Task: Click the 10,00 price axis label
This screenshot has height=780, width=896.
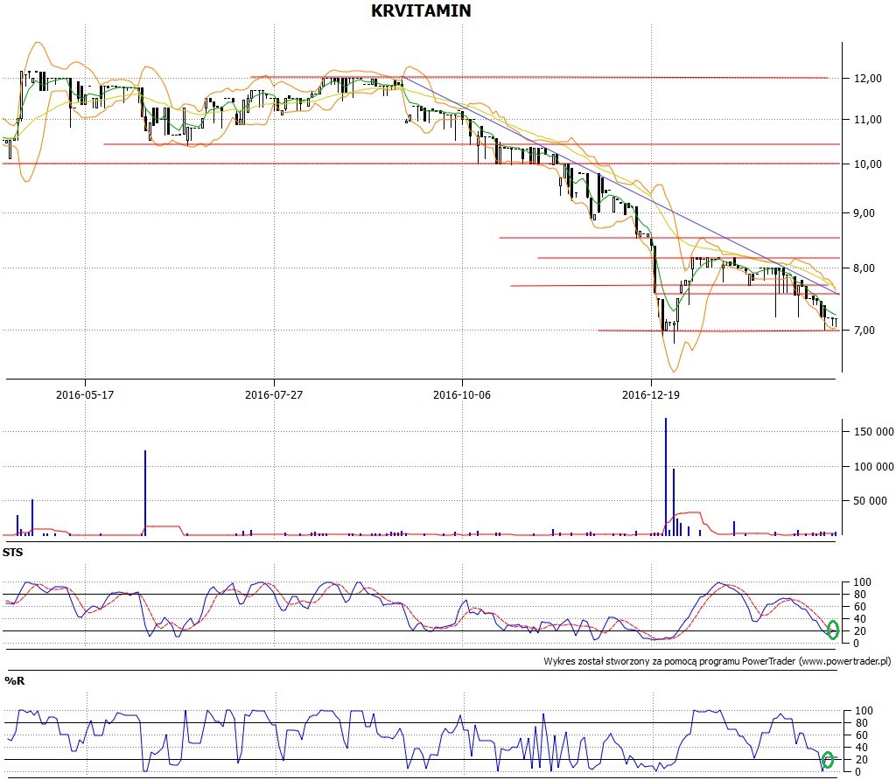Action: click(x=867, y=164)
